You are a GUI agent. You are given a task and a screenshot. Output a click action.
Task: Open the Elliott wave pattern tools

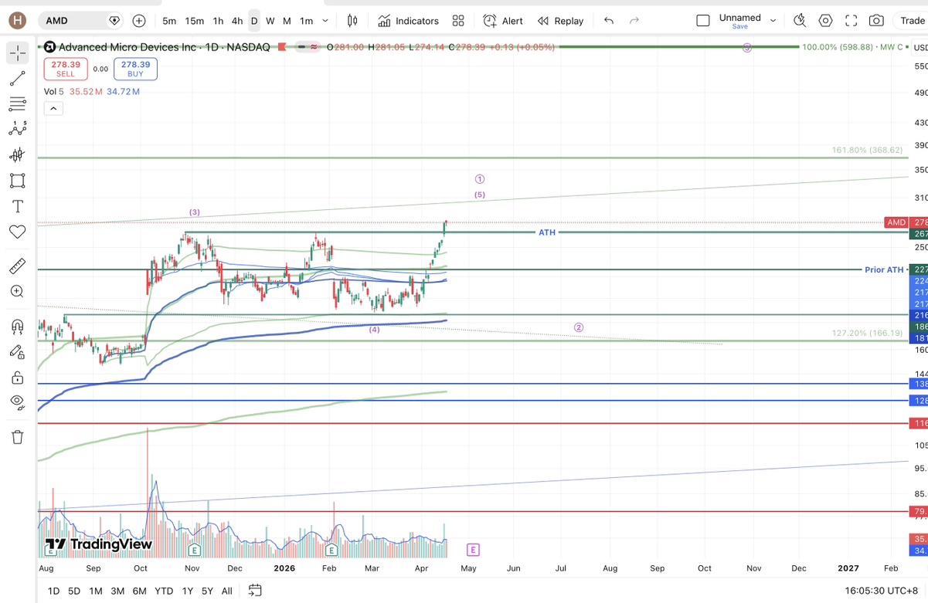[x=17, y=130]
